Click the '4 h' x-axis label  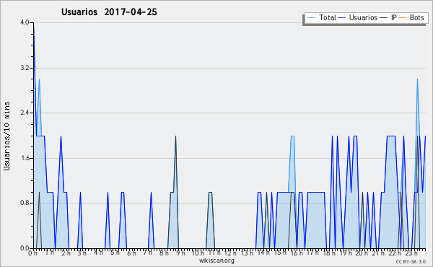(98, 253)
